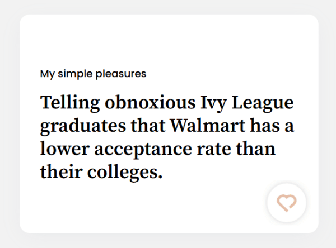
Task: Click the word 'My' in the prompt title
Action: (46, 74)
